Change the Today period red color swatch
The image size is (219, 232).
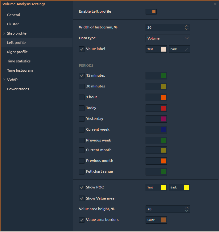click(163, 108)
